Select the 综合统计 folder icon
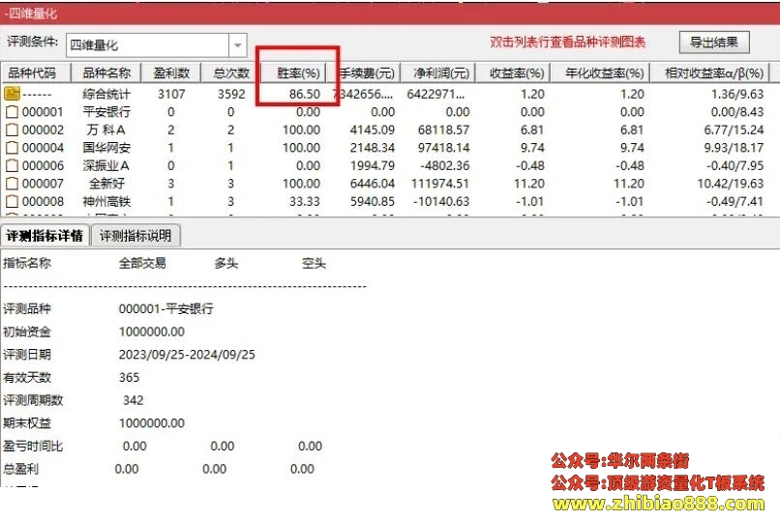780x521 pixels. (x=13, y=94)
